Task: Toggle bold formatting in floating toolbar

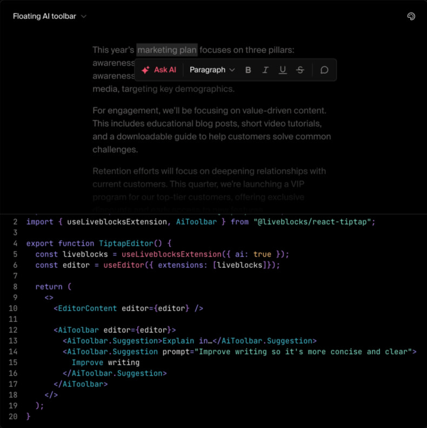Action: (x=248, y=70)
